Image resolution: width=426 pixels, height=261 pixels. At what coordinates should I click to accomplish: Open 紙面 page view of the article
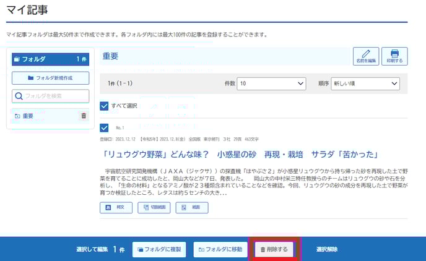191,207
